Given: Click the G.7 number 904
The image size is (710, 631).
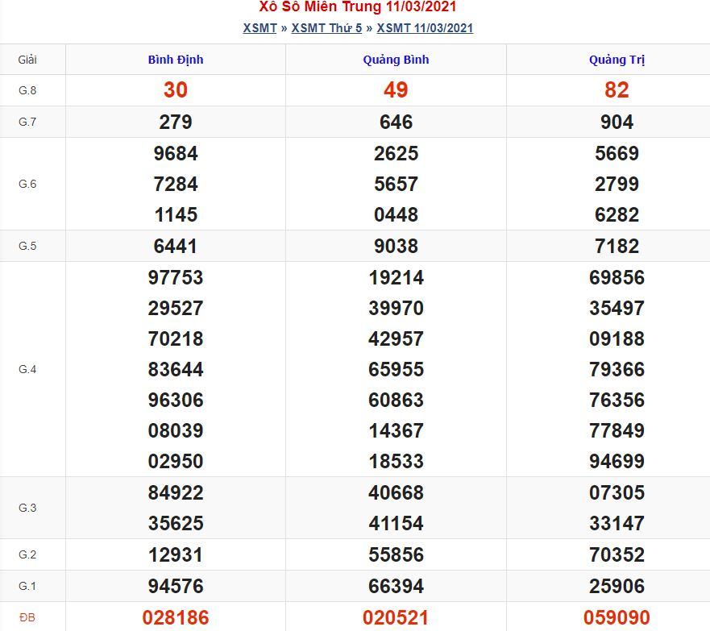Looking at the screenshot, I should 617,122.
